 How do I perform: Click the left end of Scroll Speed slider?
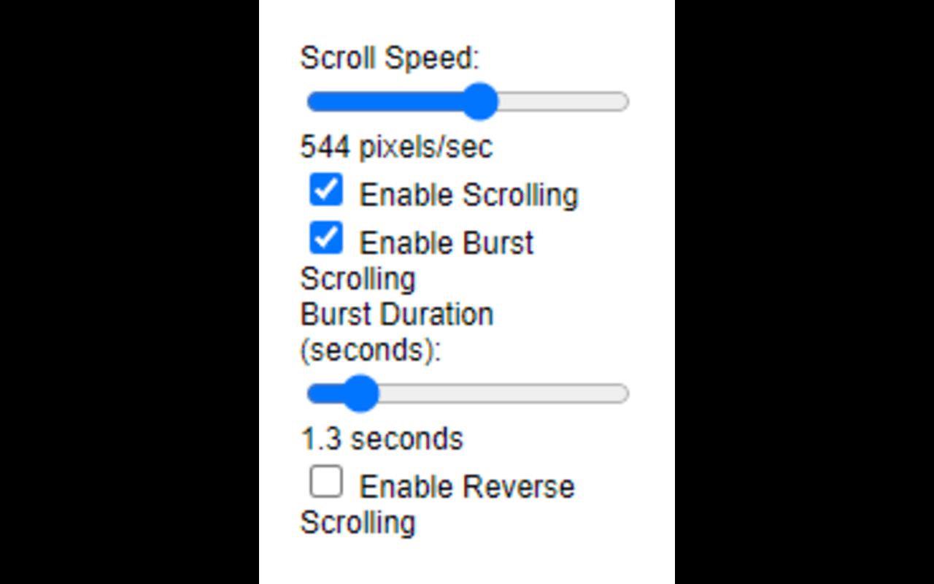315,101
